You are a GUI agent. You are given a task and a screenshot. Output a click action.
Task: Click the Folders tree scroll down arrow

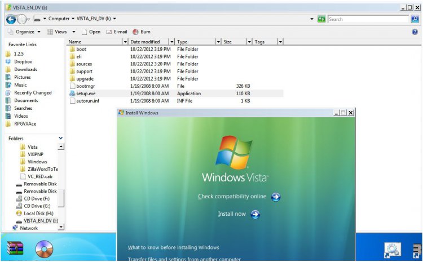pos(61,227)
